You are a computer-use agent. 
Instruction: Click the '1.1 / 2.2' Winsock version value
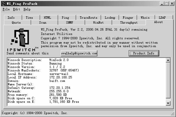[x=57, y=67]
